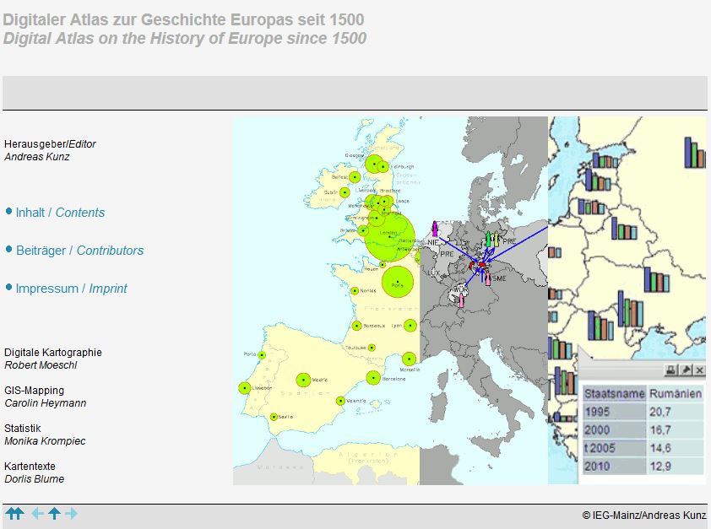Click the pink figure icon near SME
The image size is (711, 529).
tap(487, 278)
